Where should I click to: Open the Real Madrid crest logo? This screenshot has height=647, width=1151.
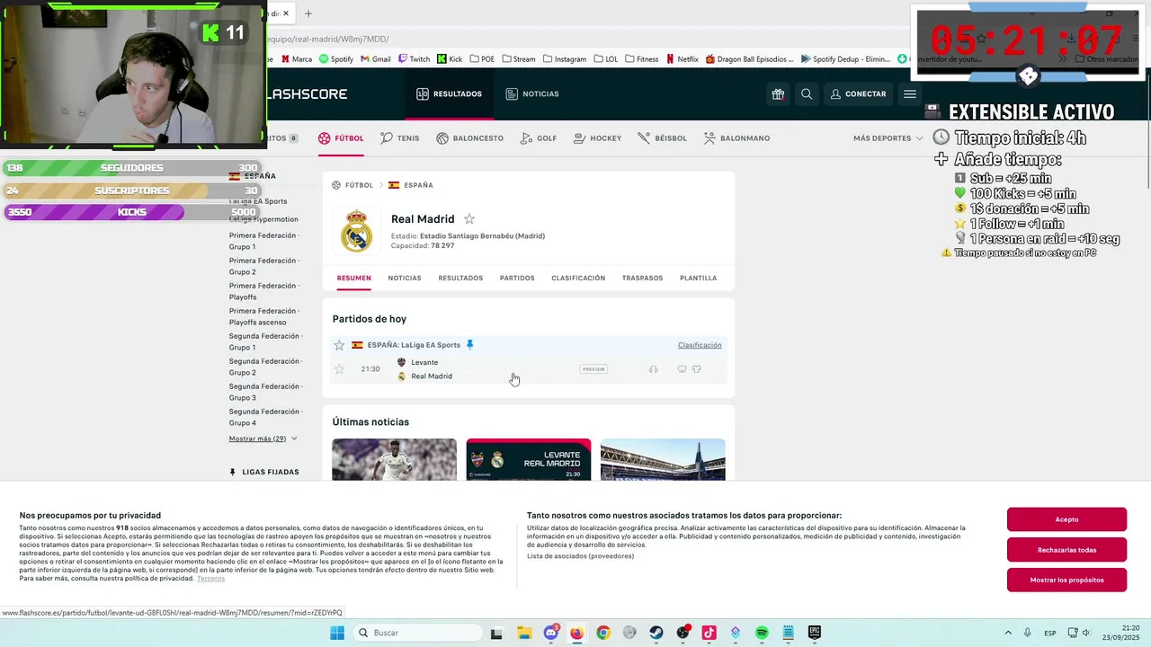click(x=356, y=230)
